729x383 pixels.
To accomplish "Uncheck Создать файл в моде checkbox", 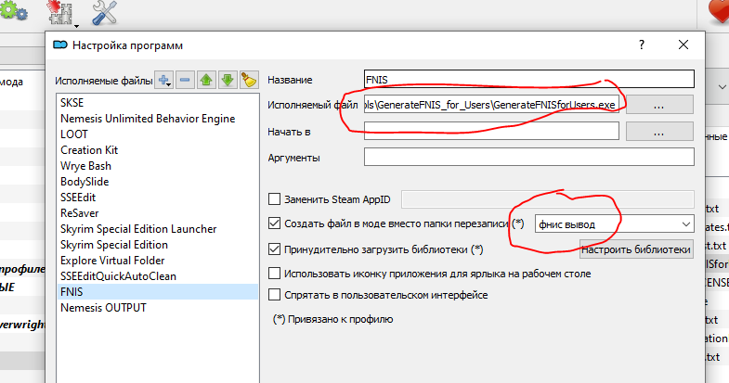I will click(x=274, y=223).
